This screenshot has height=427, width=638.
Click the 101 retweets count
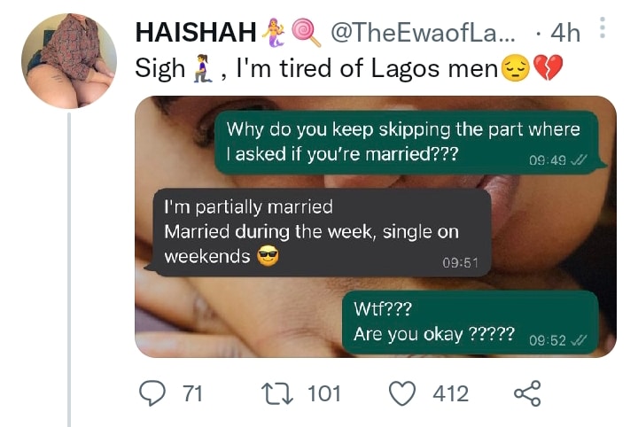(323, 393)
